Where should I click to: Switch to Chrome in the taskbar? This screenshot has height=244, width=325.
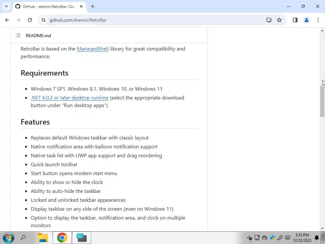tap(62, 238)
